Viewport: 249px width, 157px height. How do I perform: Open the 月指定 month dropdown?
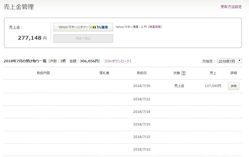229,61
